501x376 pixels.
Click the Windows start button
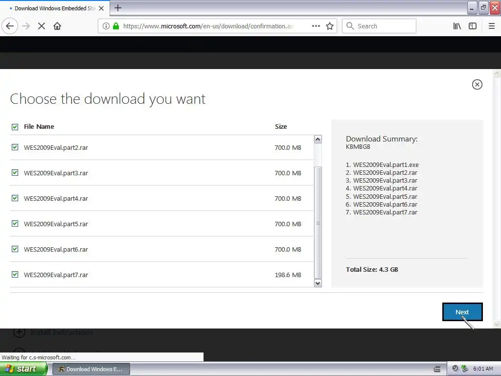click(23, 369)
